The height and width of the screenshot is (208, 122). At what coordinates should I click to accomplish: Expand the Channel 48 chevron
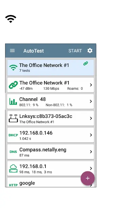tap(91, 102)
